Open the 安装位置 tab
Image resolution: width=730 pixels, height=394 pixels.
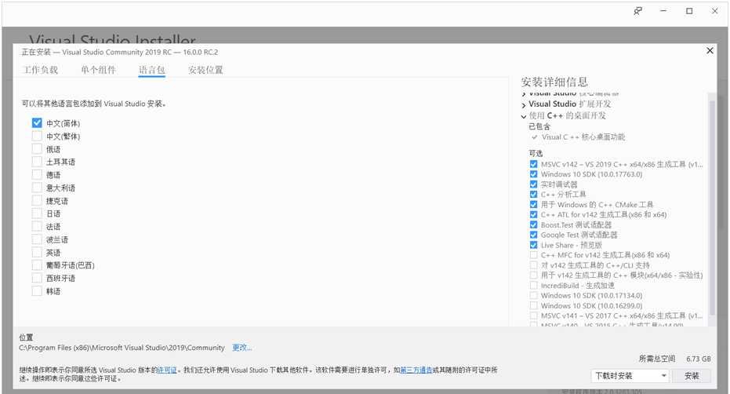[205, 70]
